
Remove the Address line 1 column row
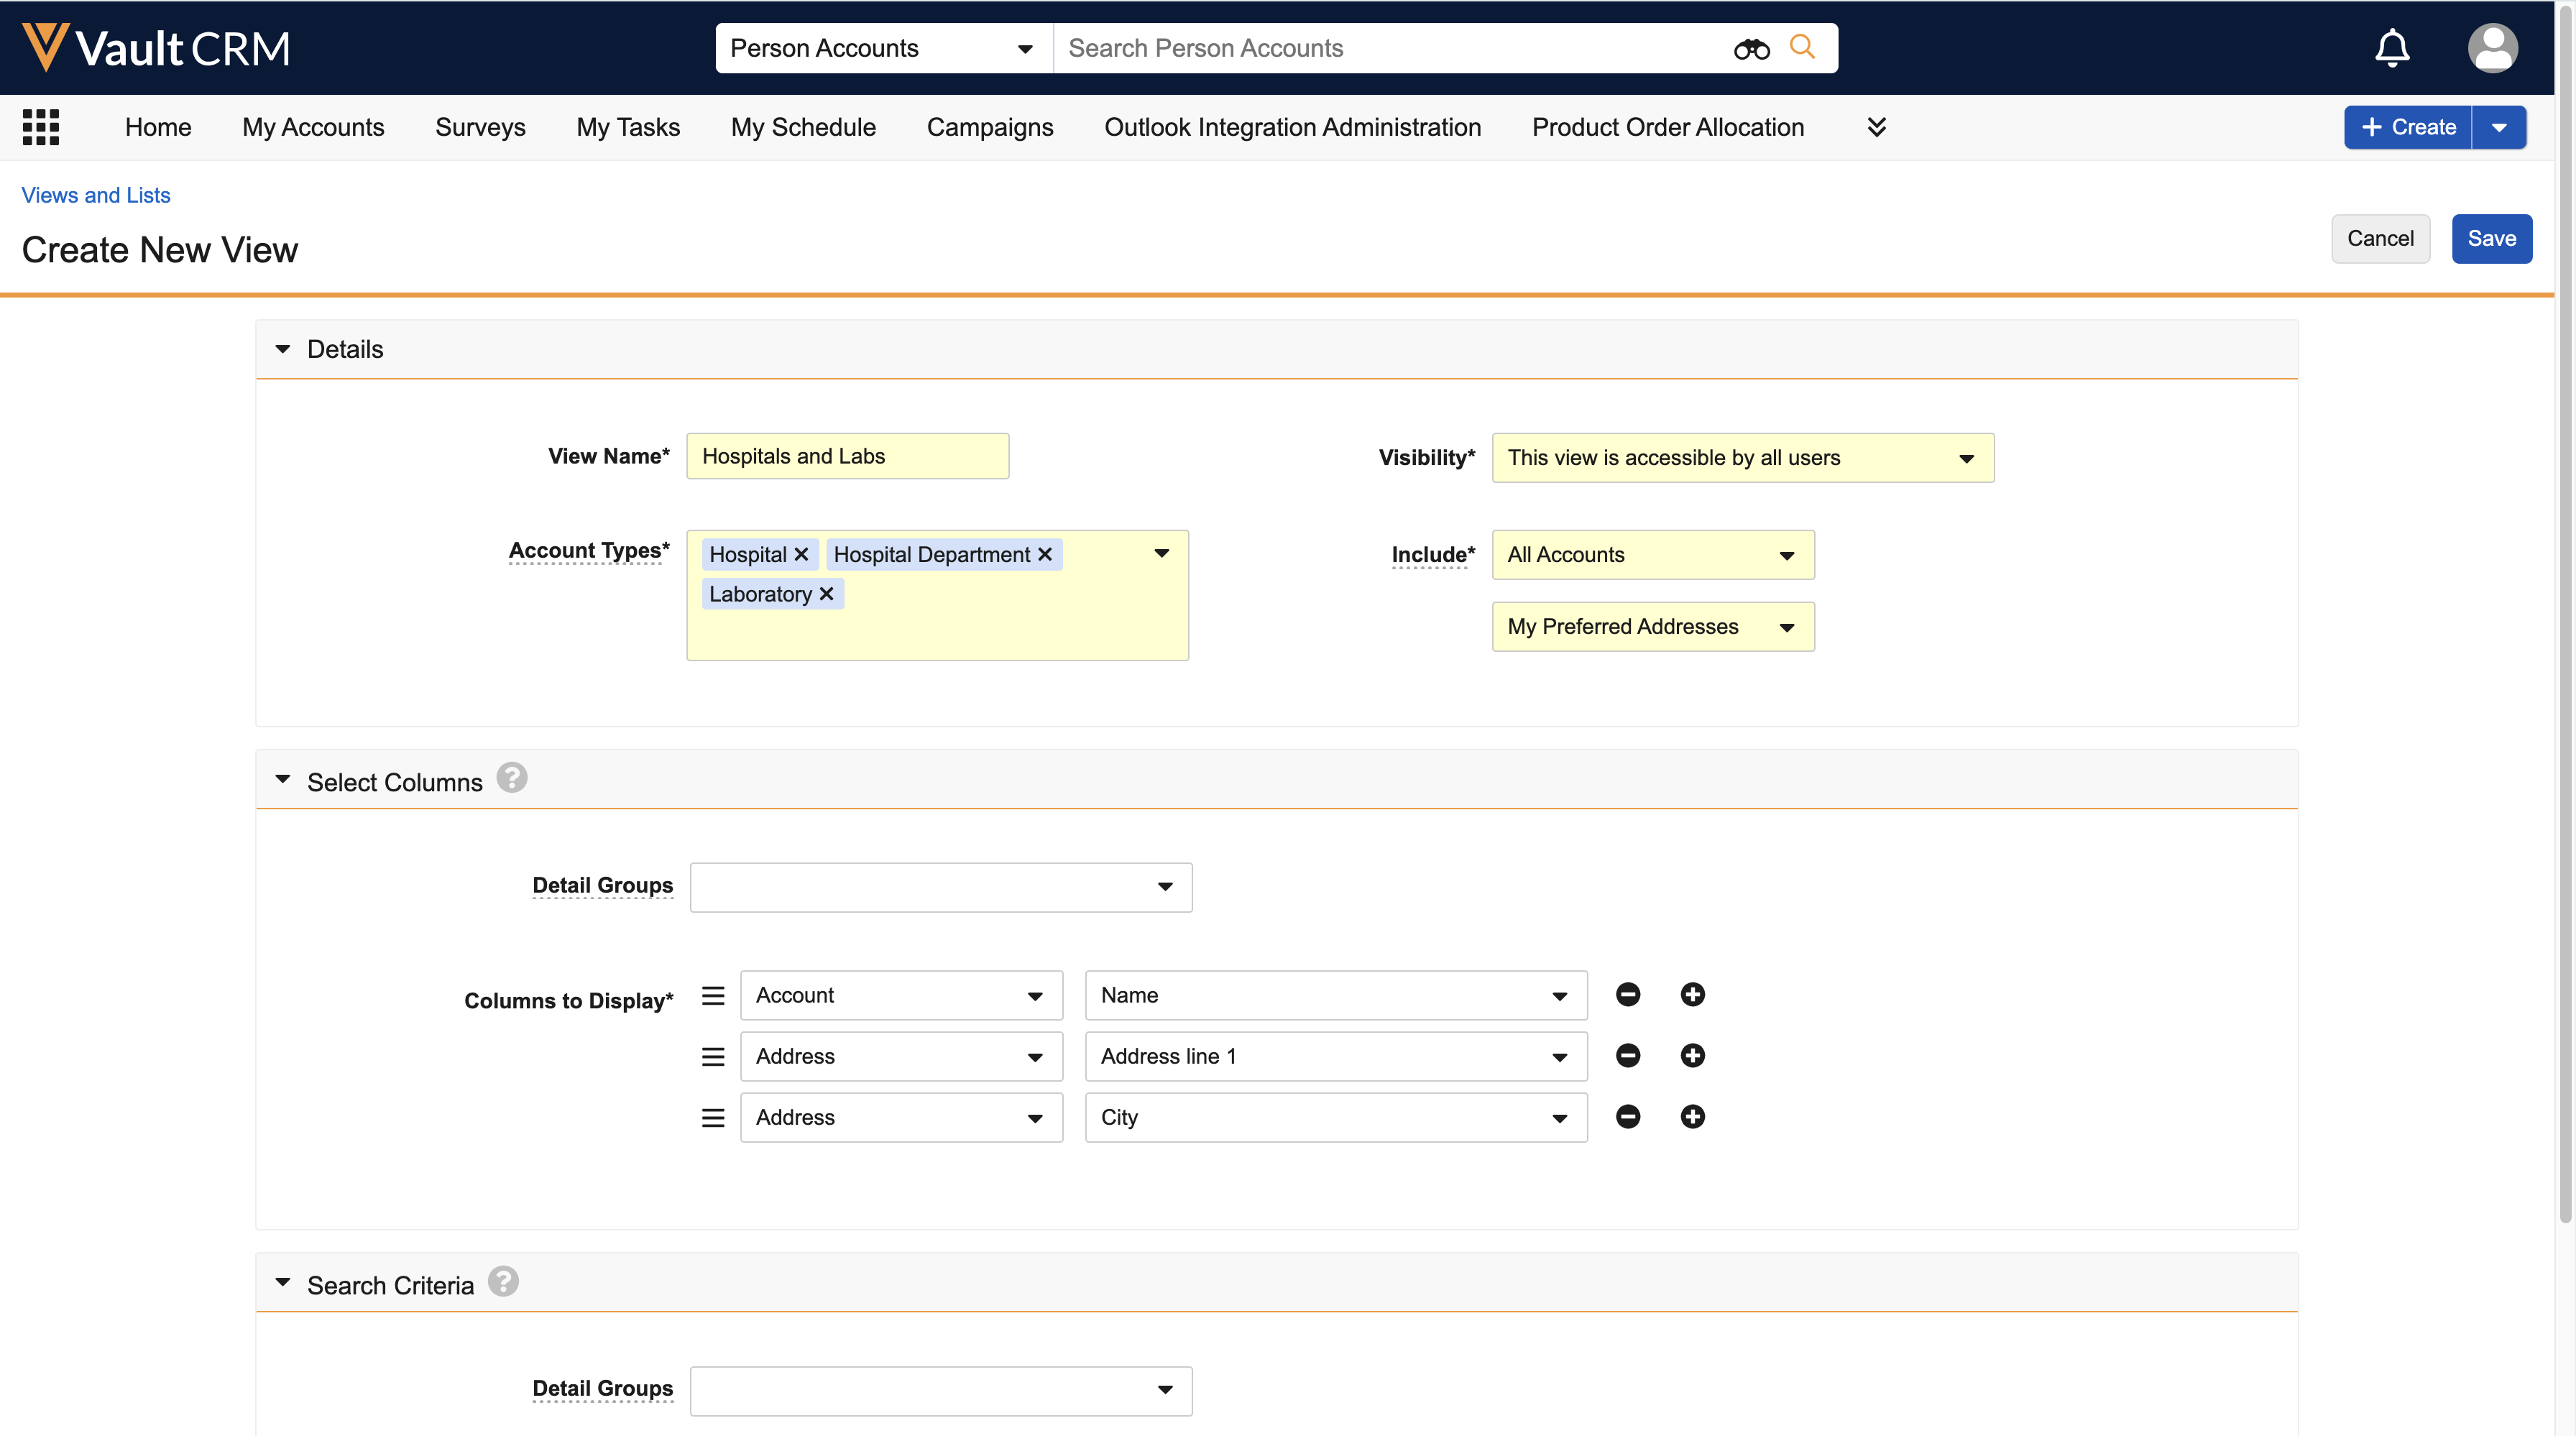point(1627,1056)
